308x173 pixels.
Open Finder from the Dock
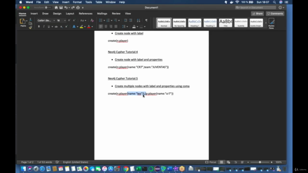(x=24, y=169)
